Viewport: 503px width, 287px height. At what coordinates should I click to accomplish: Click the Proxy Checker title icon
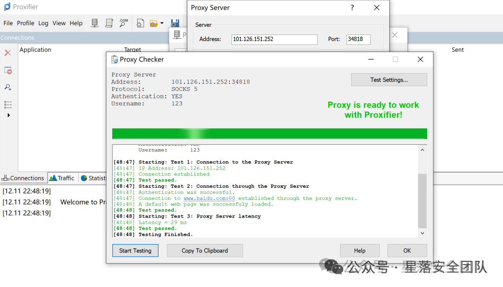114,59
